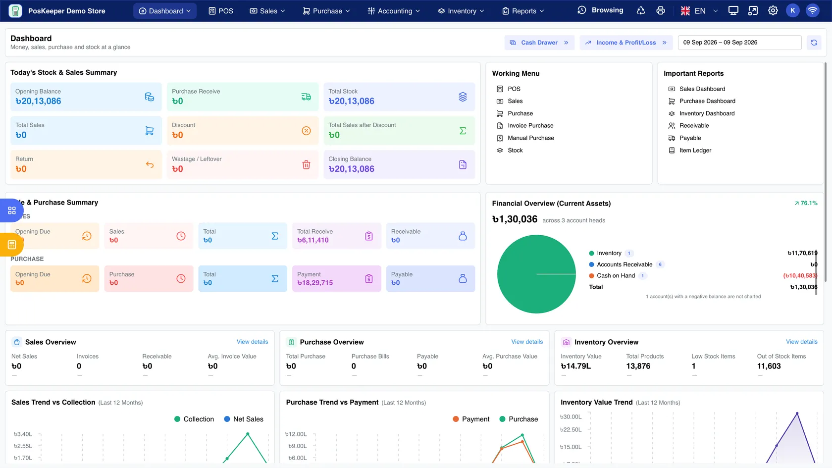Open the EN language selector
This screenshot has width=832, height=468.
click(699, 11)
